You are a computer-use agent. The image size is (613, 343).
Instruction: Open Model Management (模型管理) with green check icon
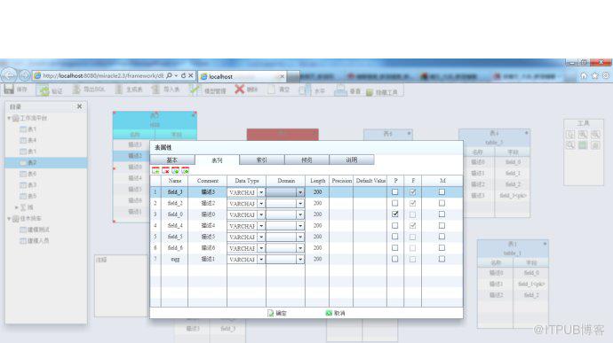[x=195, y=90]
